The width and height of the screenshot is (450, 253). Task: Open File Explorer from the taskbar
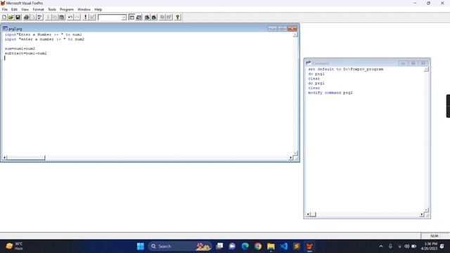[x=271, y=246]
